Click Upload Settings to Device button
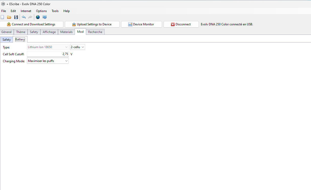The width and height of the screenshot is (311, 190). click(x=92, y=24)
